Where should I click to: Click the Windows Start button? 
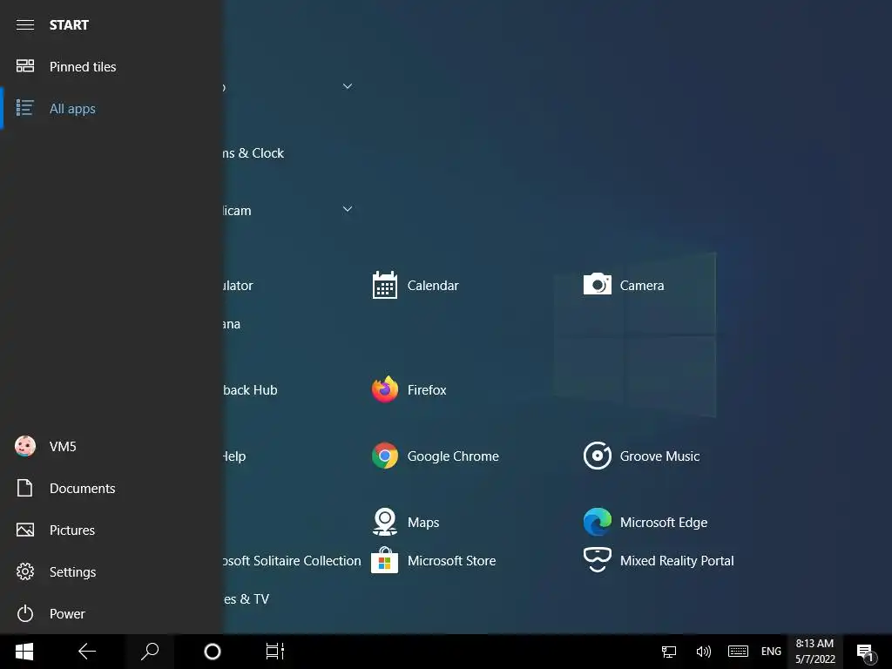click(x=24, y=652)
